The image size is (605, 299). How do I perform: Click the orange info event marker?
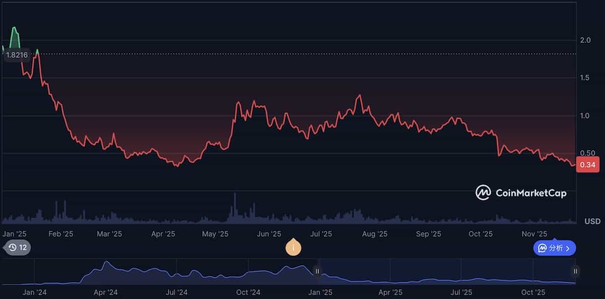pos(293,247)
